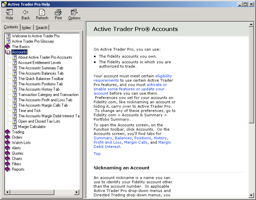
Task: Open the Margin Calls link
Action: (x=136, y=142)
